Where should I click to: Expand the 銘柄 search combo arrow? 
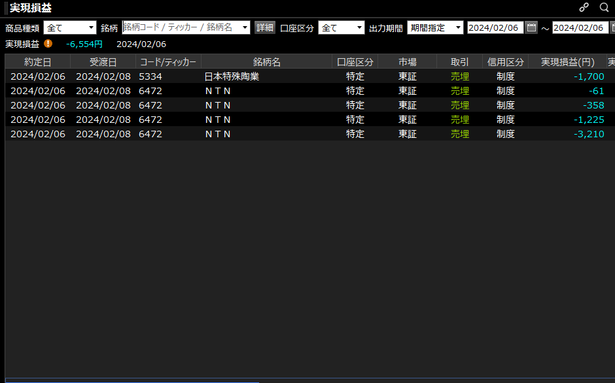tap(245, 27)
